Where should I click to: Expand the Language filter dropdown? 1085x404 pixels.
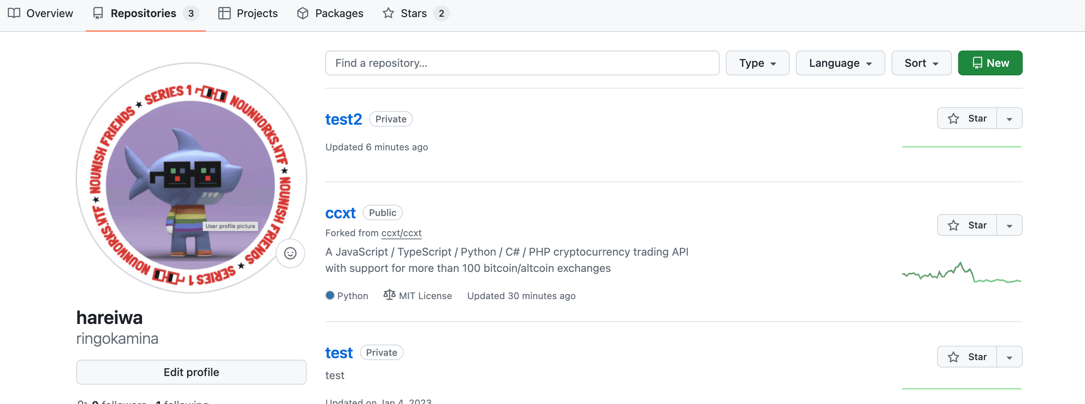tap(840, 63)
